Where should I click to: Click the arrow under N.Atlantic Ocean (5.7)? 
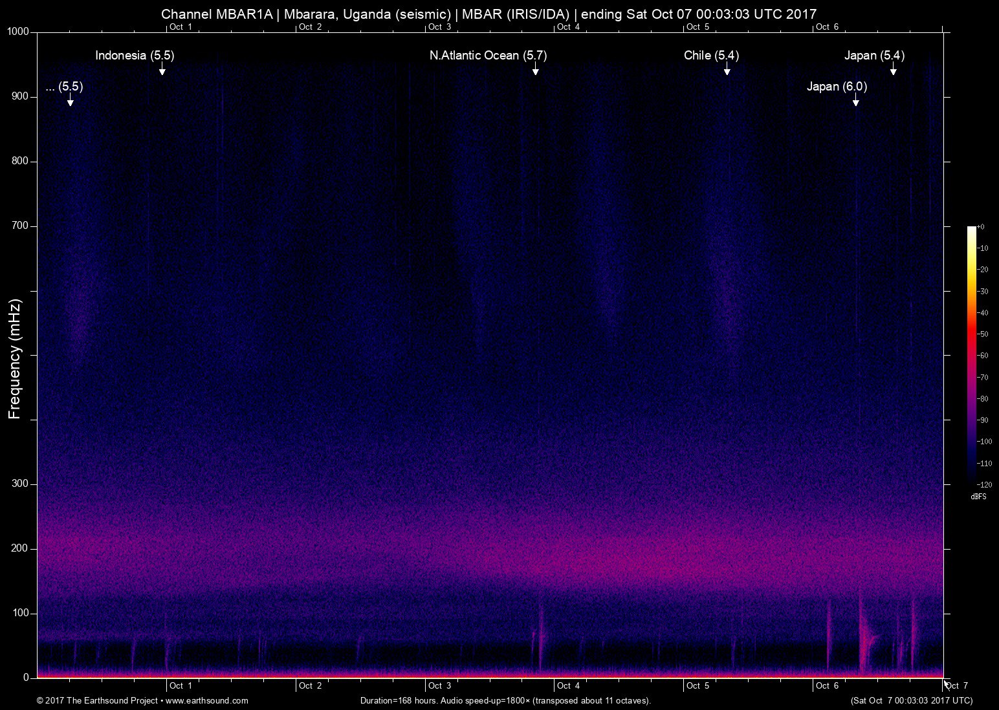pos(535,71)
